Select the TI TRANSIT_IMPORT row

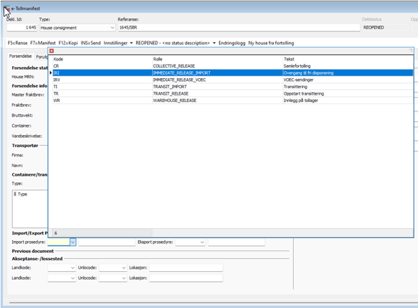233,87
